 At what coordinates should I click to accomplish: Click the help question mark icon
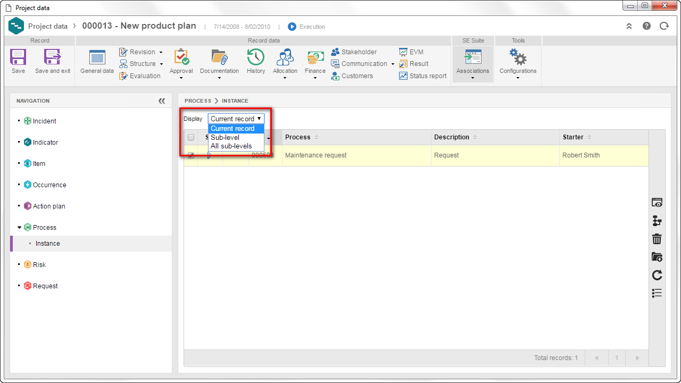[646, 26]
